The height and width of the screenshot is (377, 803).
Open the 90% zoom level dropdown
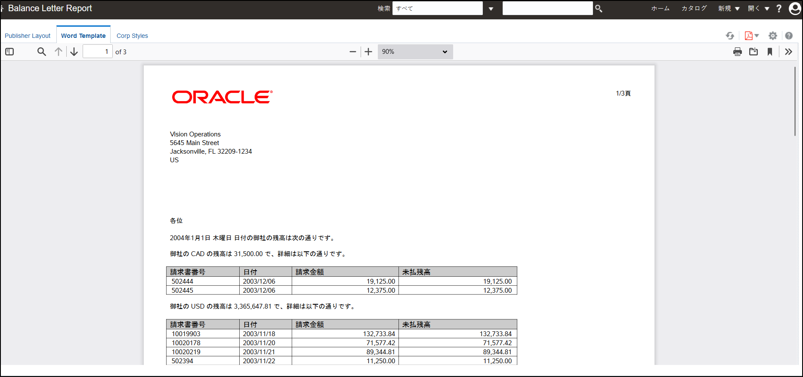tap(415, 52)
